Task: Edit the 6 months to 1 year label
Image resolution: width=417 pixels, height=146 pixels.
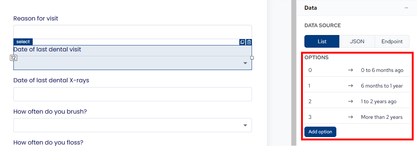Action: (x=382, y=86)
